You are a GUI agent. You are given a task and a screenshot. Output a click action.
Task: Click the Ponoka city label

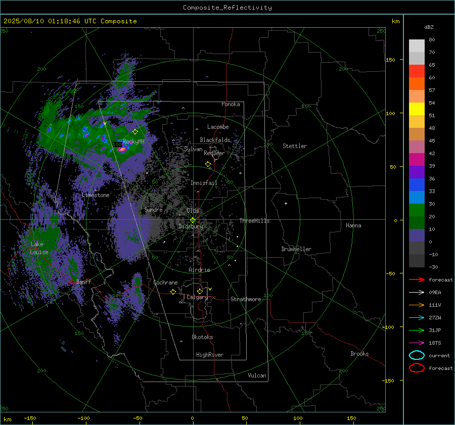(x=231, y=104)
